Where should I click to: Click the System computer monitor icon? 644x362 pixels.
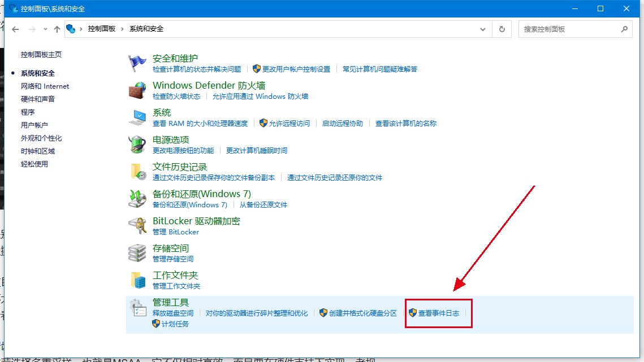click(x=137, y=117)
